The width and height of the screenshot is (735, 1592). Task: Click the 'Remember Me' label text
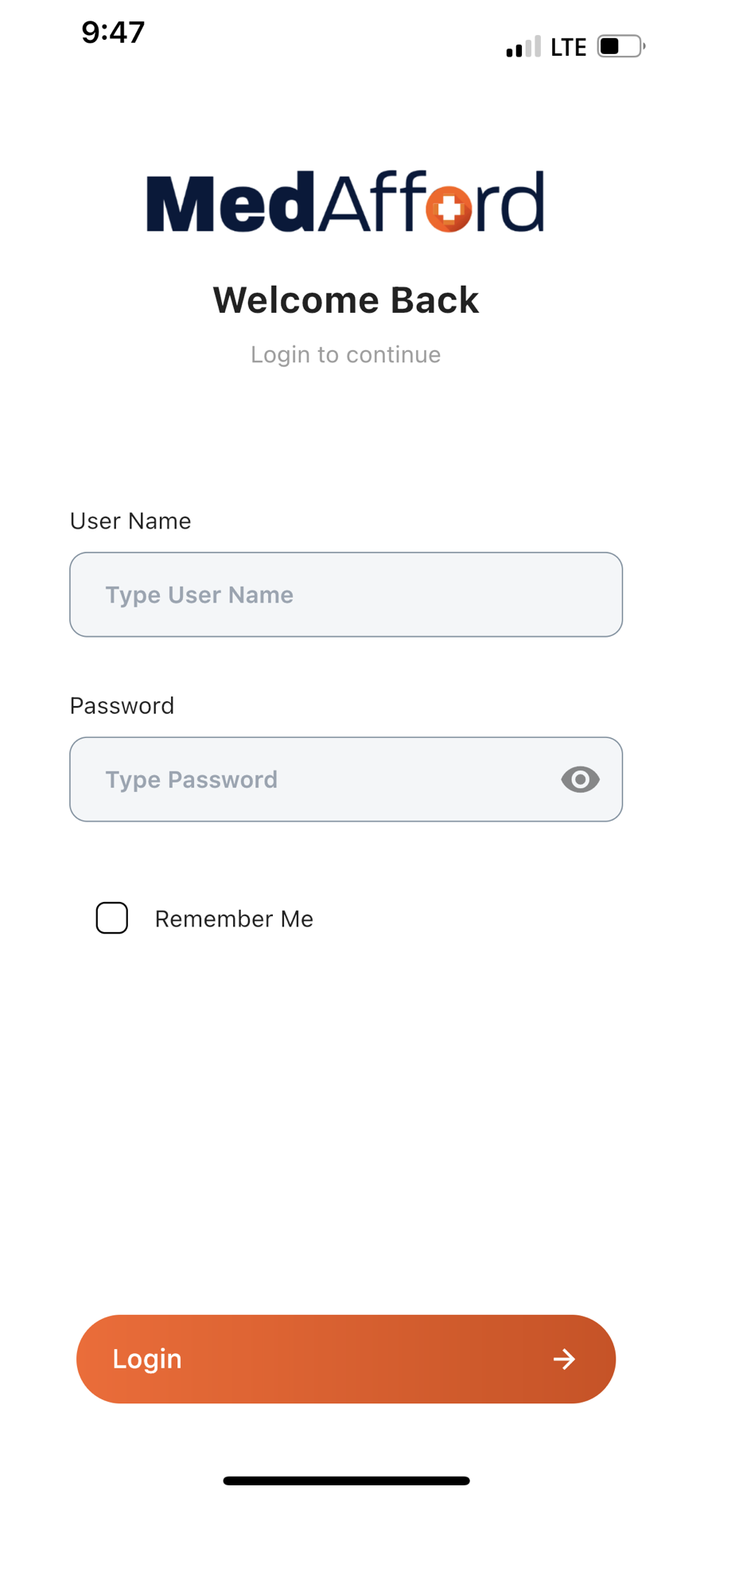coord(234,919)
